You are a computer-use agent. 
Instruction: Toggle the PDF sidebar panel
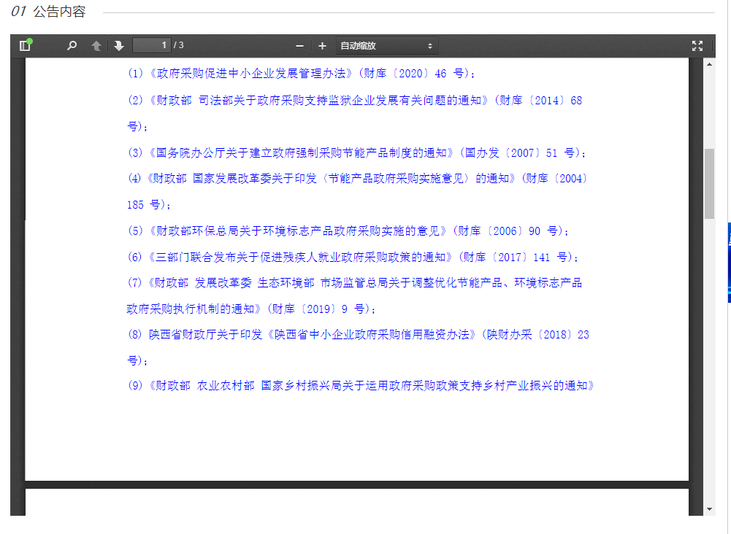point(26,46)
